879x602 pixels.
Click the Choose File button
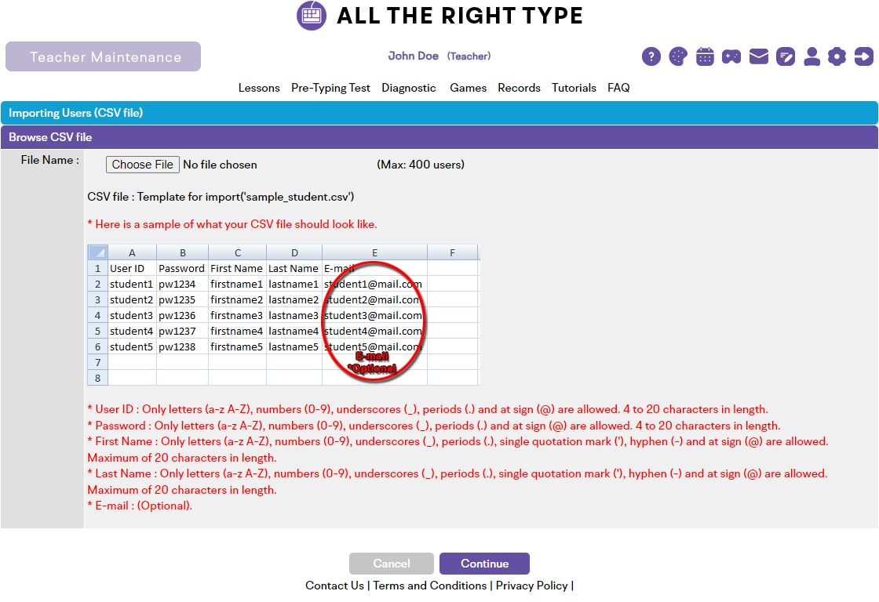(142, 165)
